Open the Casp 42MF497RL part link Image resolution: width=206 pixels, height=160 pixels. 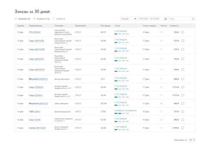coord(36,41)
